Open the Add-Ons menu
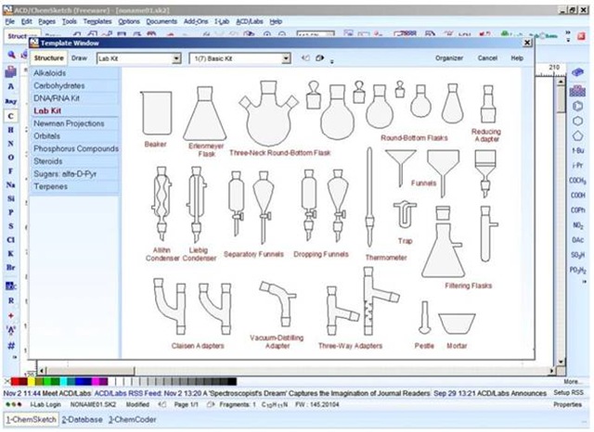594x432 pixels. (196, 21)
